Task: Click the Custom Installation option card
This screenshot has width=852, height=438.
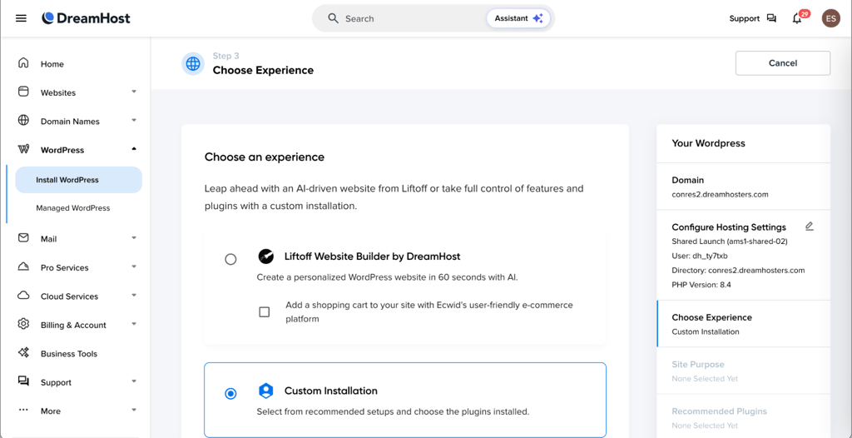Action: pyautogui.click(x=405, y=400)
